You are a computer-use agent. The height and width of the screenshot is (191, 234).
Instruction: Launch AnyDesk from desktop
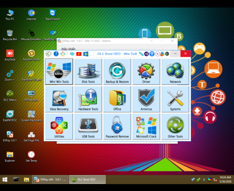click(10, 56)
